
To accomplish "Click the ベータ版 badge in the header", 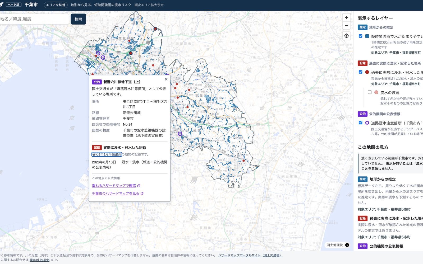I will click(14, 5).
